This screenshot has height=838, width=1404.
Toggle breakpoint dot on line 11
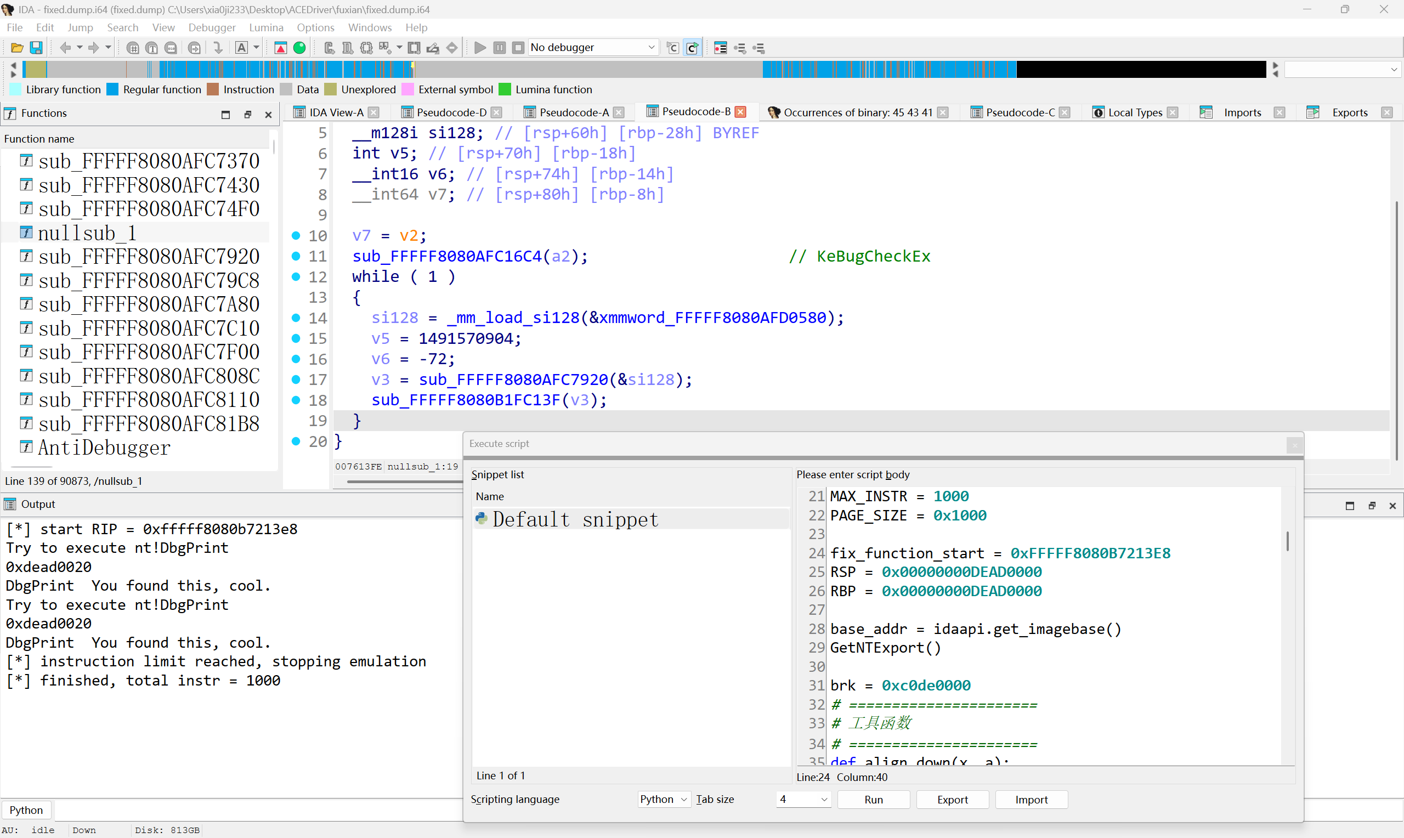[x=296, y=256]
